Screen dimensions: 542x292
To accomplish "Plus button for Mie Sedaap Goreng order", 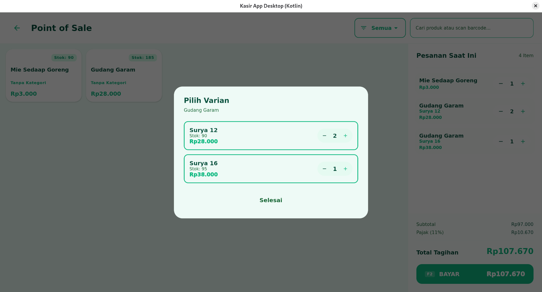I will coord(523,84).
